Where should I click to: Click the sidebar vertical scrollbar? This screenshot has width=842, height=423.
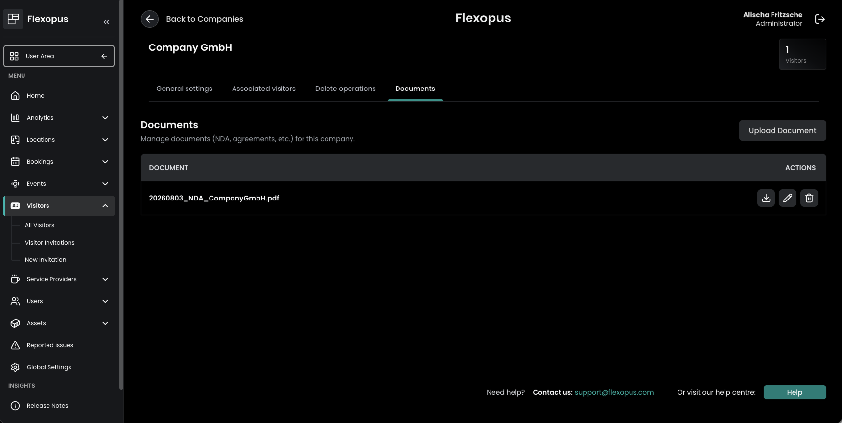coord(121,196)
